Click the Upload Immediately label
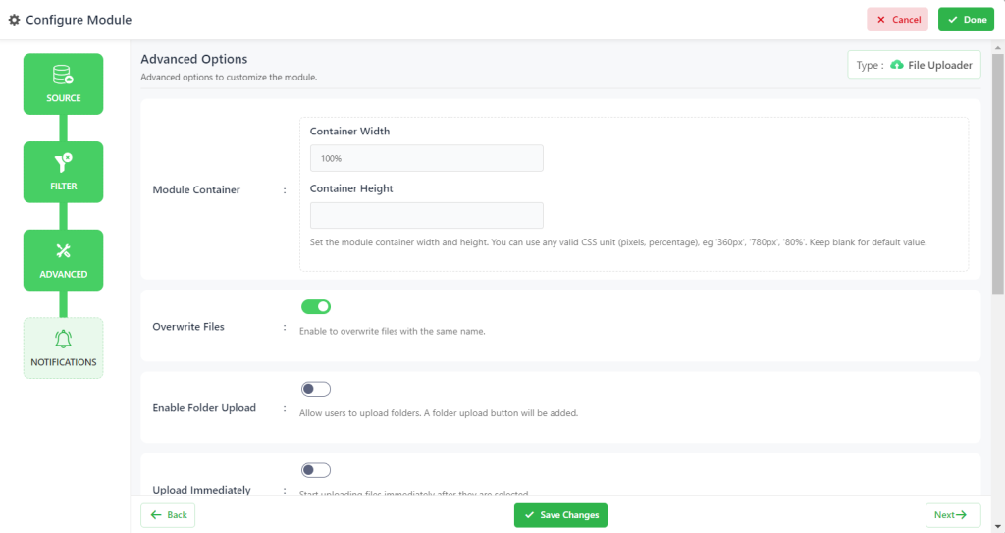Image resolution: width=1005 pixels, height=533 pixels. click(x=201, y=490)
